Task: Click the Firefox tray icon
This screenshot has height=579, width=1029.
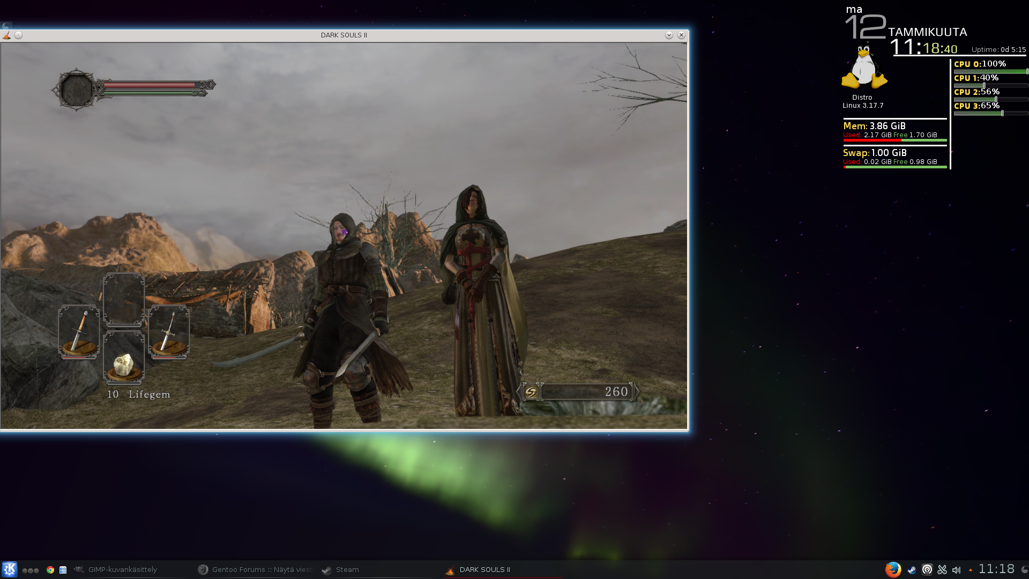Action: (x=893, y=569)
